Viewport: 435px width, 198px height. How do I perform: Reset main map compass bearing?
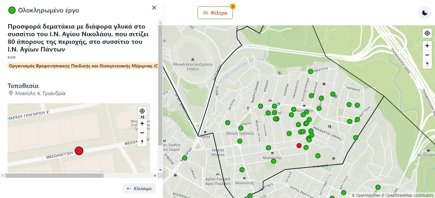[427, 64]
